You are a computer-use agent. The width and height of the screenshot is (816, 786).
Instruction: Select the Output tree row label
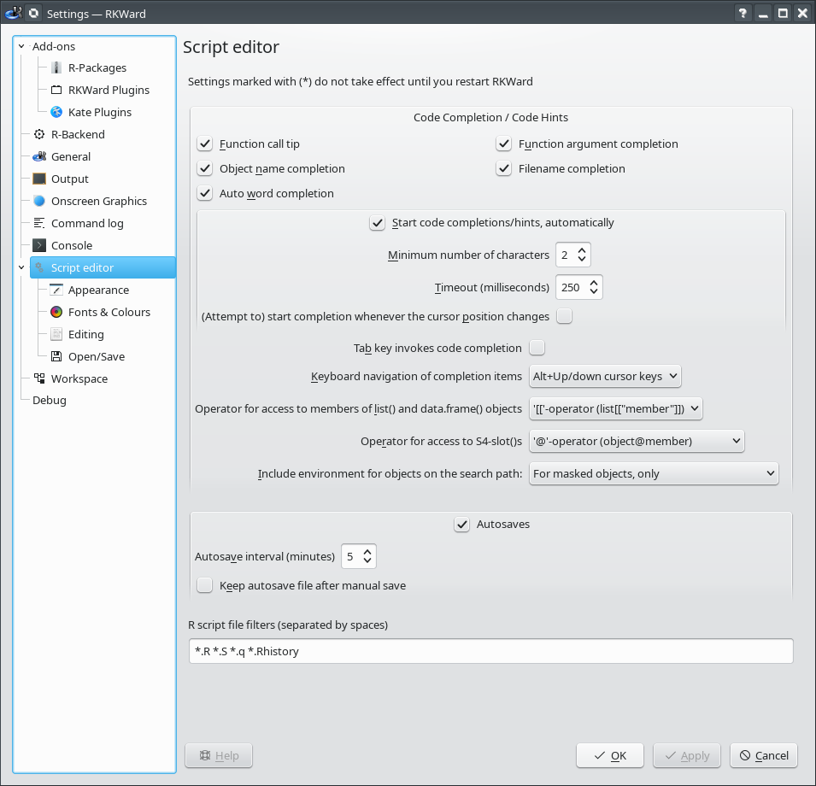[x=70, y=179]
